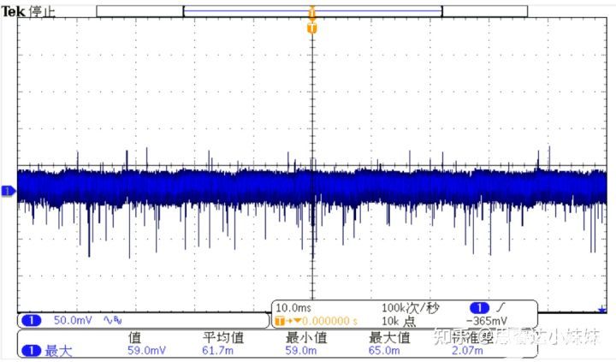The width and height of the screenshot is (616, 362).
Task: Click the blue trigger level indicator at lower right
Action: click(x=601, y=310)
